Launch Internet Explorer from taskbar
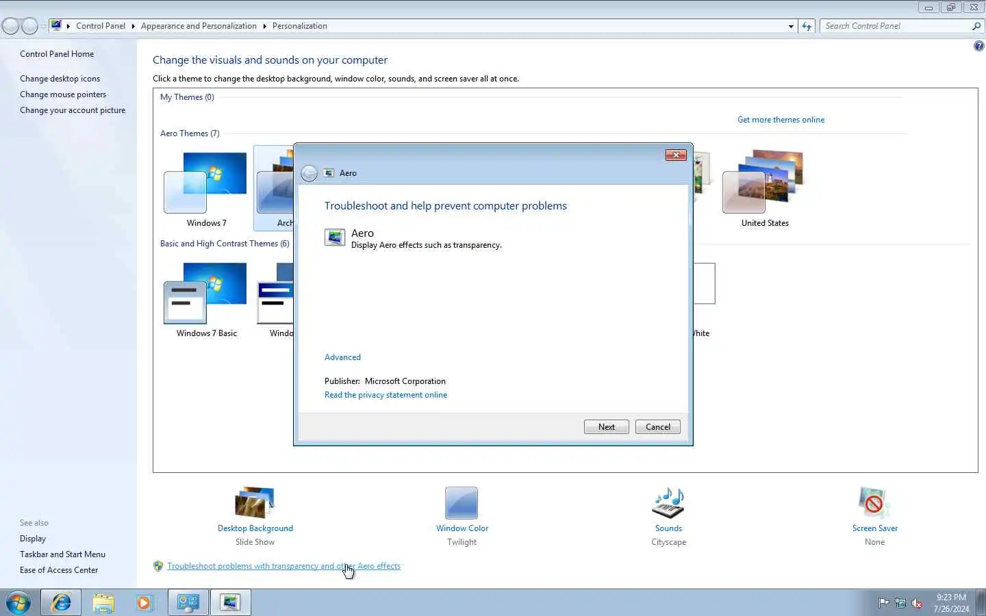This screenshot has width=986, height=616. [x=61, y=602]
